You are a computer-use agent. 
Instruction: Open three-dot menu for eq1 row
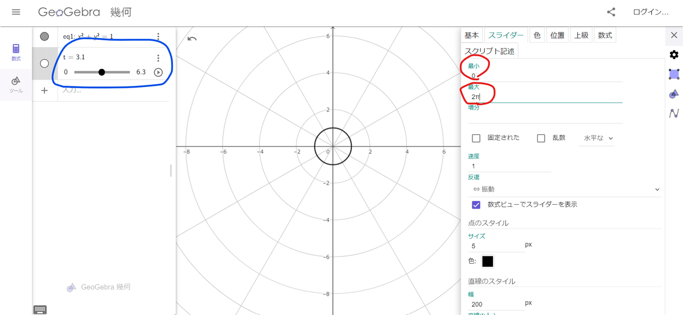click(158, 36)
